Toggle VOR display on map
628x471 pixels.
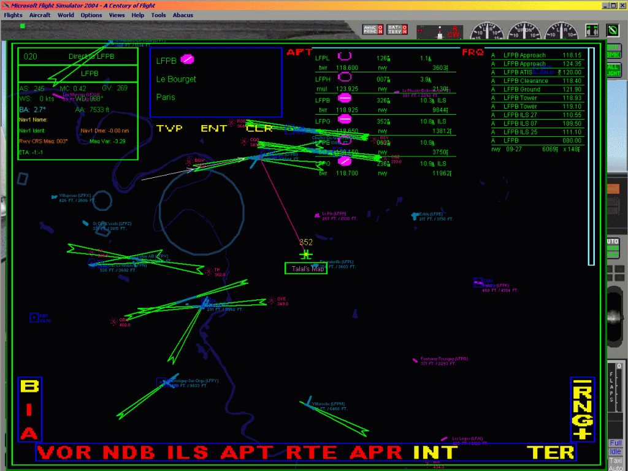click(x=65, y=453)
